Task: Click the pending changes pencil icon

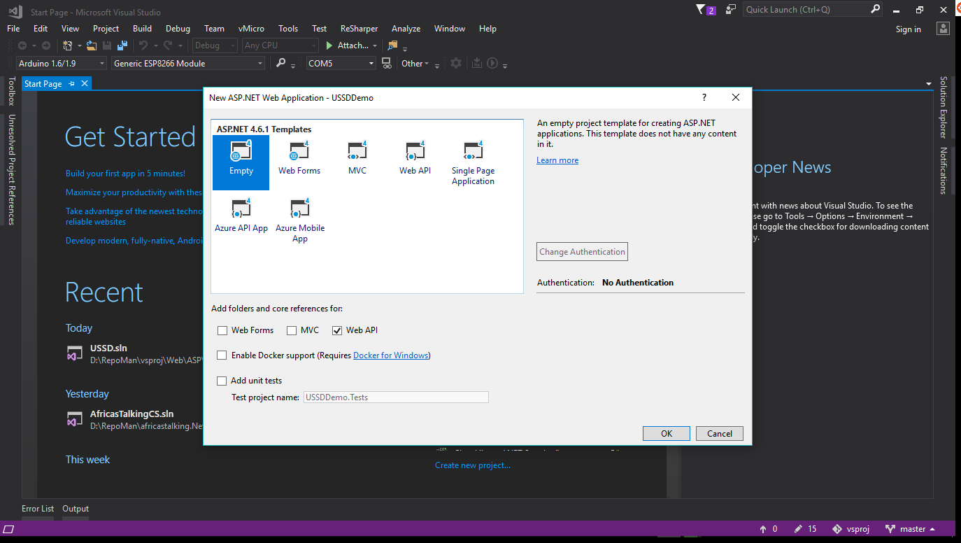Action: [798, 529]
